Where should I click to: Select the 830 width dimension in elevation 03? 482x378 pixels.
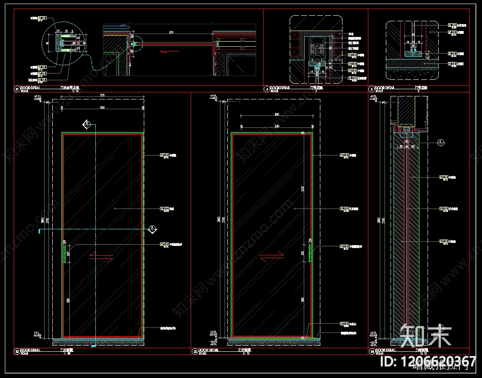tap(277, 126)
